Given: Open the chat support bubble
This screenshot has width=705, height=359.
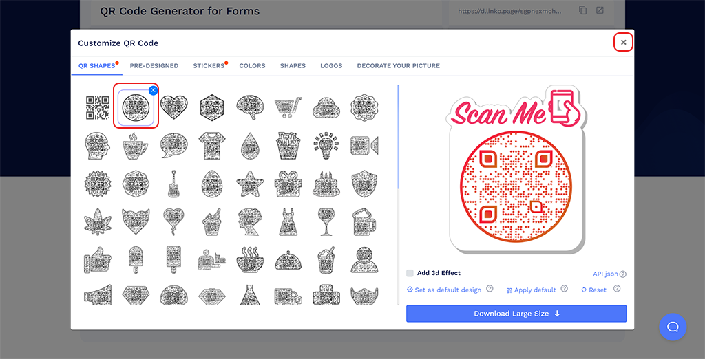Looking at the screenshot, I should tap(673, 327).
